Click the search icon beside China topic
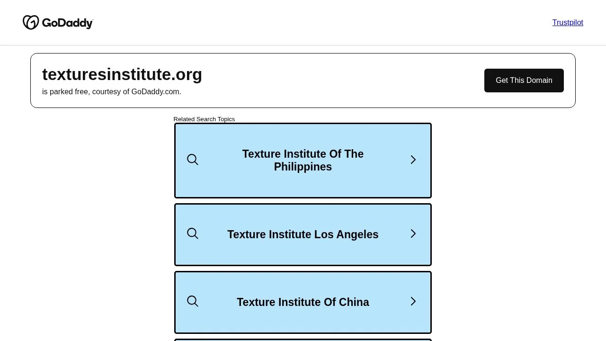The height and width of the screenshot is (341, 606). (x=193, y=301)
